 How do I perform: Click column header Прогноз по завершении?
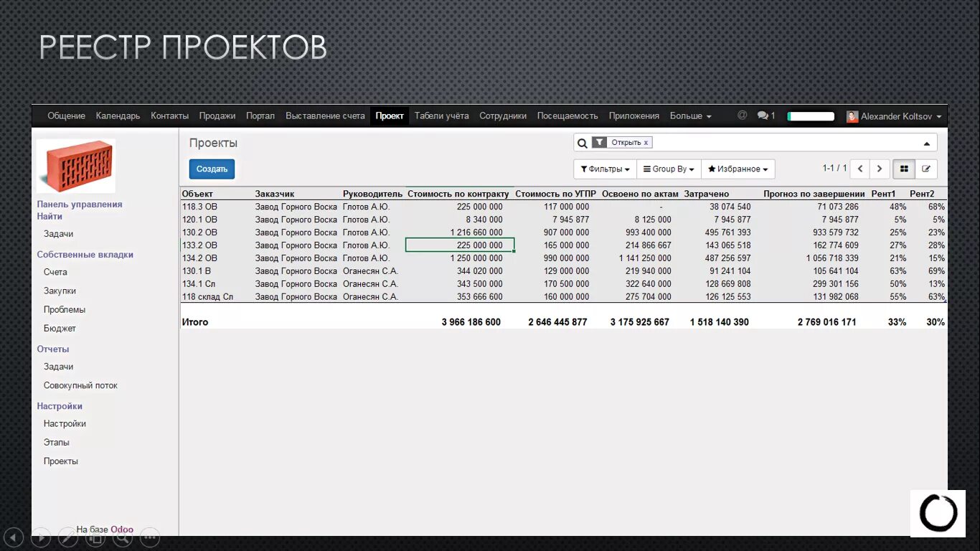tap(814, 194)
